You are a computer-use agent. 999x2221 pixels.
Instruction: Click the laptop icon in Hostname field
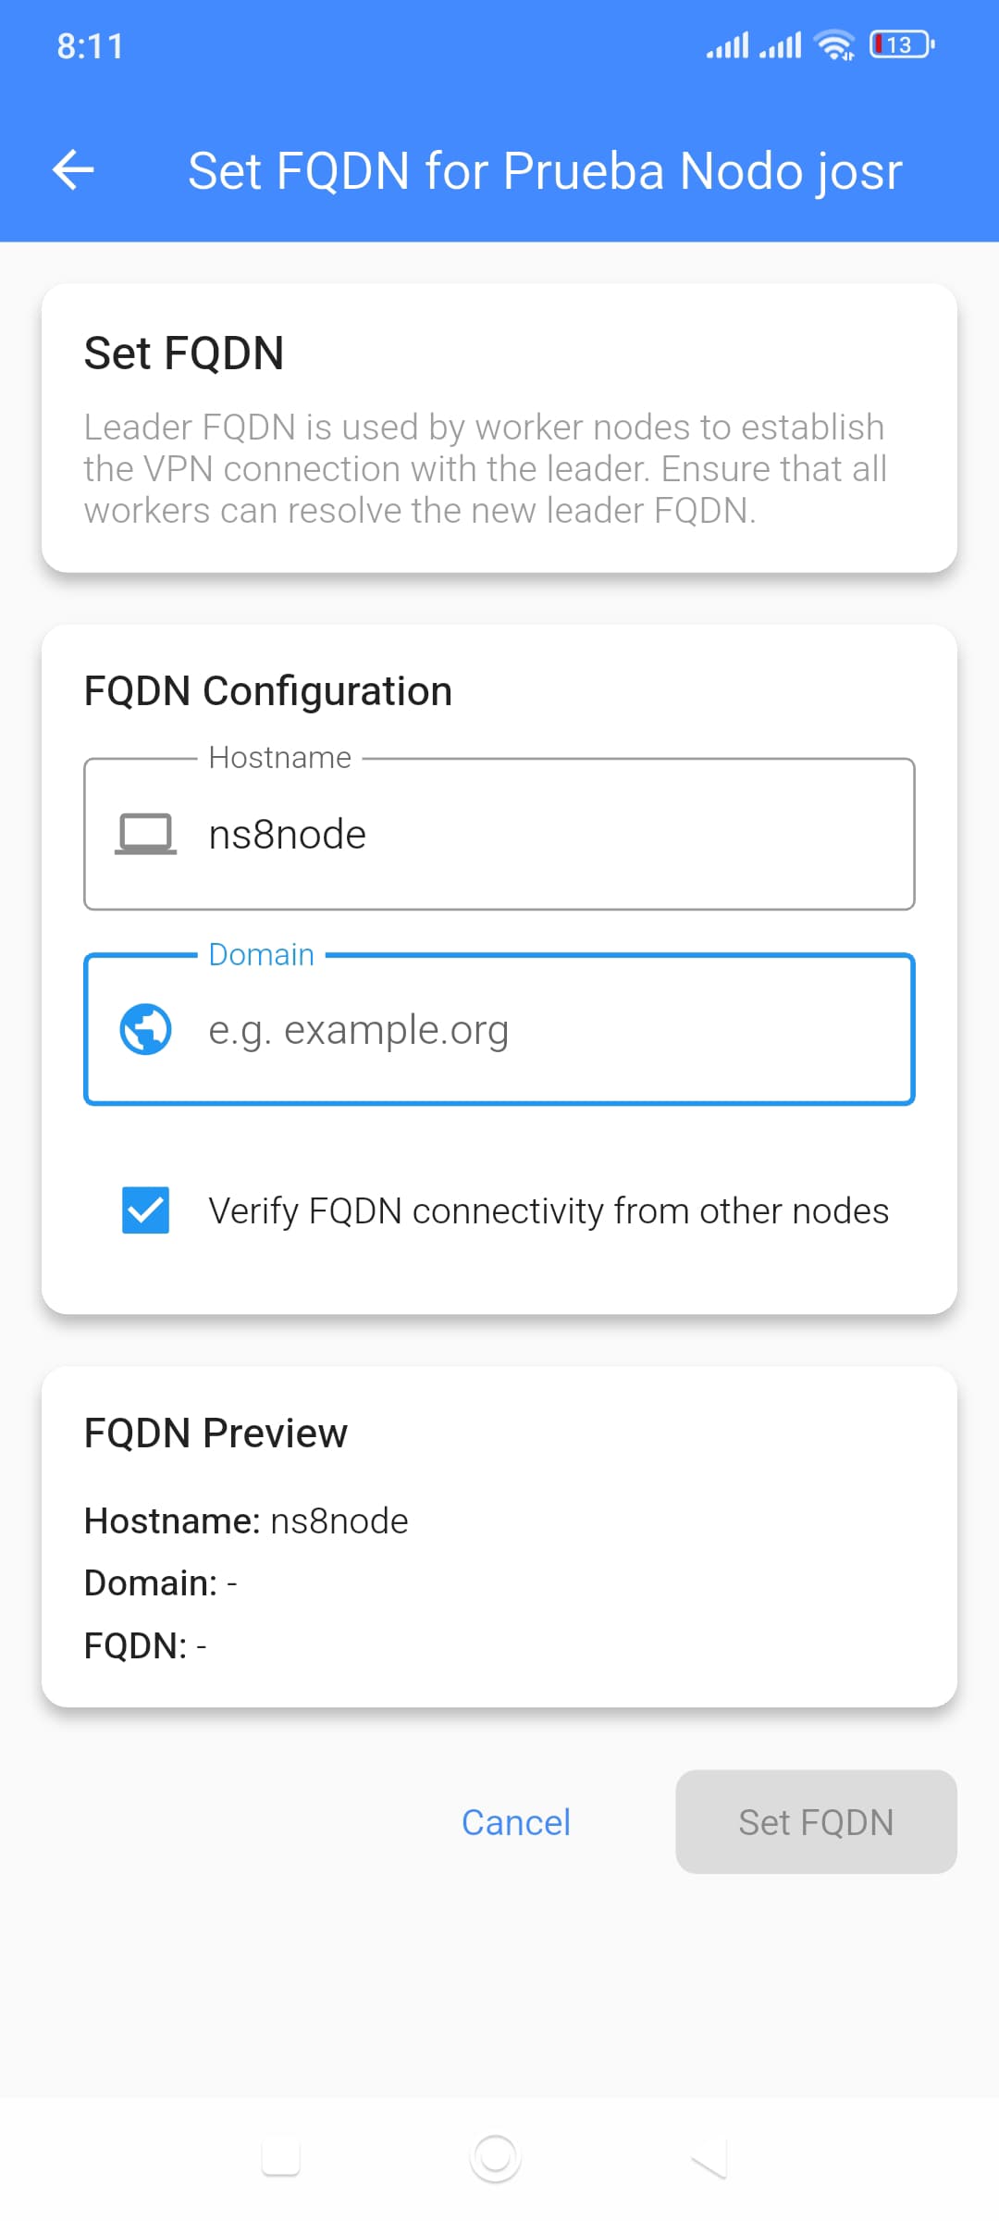pyautogui.click(x=145, y=834)
